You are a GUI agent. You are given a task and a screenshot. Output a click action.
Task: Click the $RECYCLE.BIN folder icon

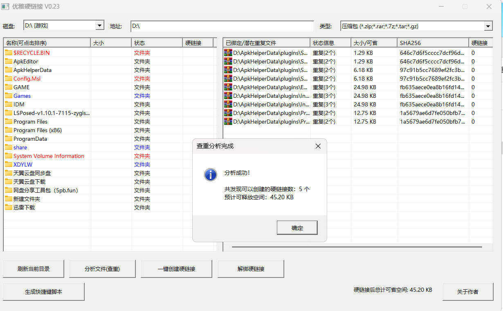tap(8, 53)
